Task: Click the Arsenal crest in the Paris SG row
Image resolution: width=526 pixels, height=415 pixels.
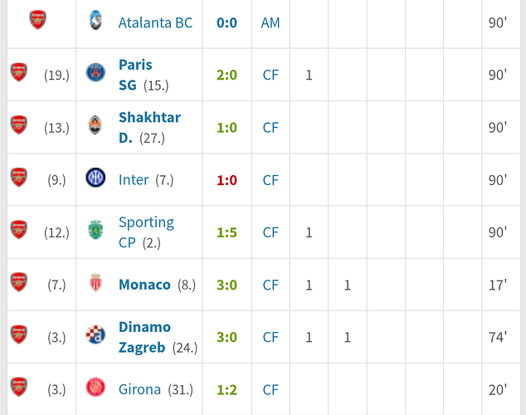Action: (19, 72)
